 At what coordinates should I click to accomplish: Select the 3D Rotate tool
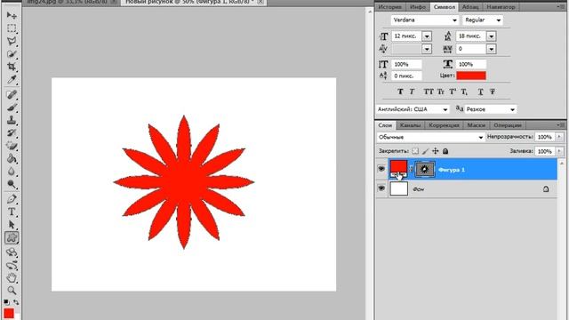[12, 252]
